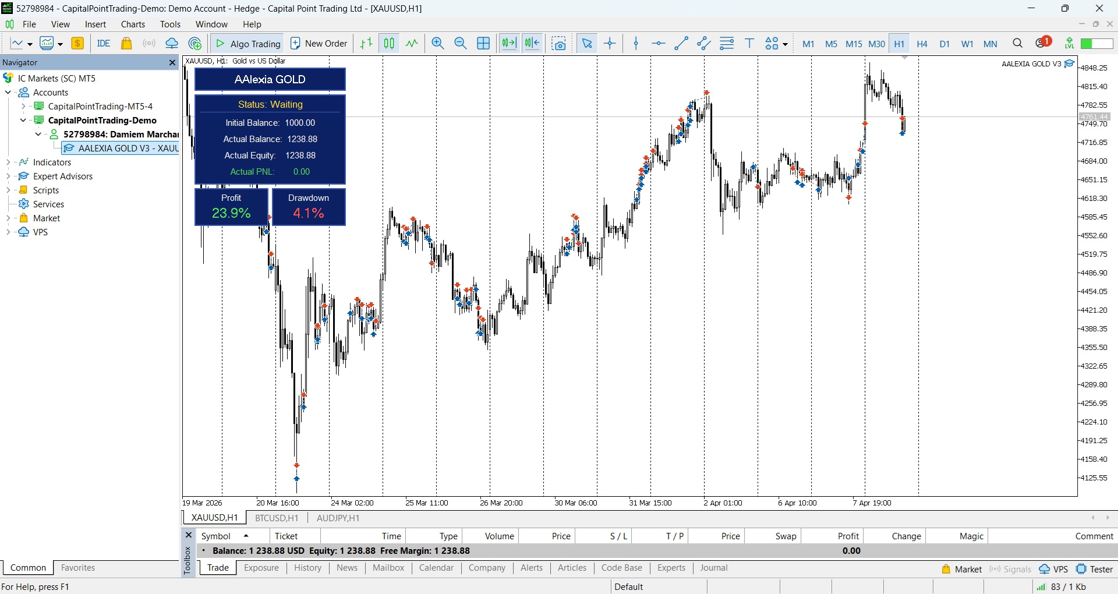The width and height of the screenshot is (1118, 594).
Task: Open the VPS cloud icon in toolbar
Action: [x=172, y=44]
